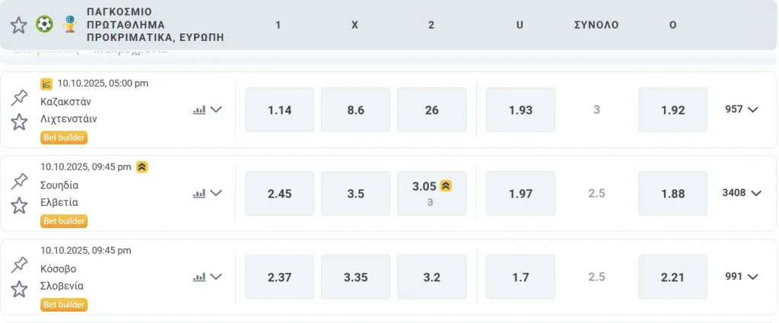Pin the Σουηδία – Ελβετία match
Screen dimensions: 779x323
[19, 182]
